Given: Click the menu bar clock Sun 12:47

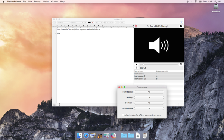Looking at the screenshot, I should coord(208,1).
